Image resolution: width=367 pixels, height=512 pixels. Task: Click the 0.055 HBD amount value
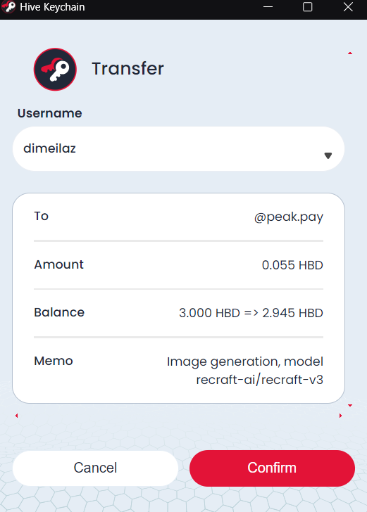click(292, 265)
